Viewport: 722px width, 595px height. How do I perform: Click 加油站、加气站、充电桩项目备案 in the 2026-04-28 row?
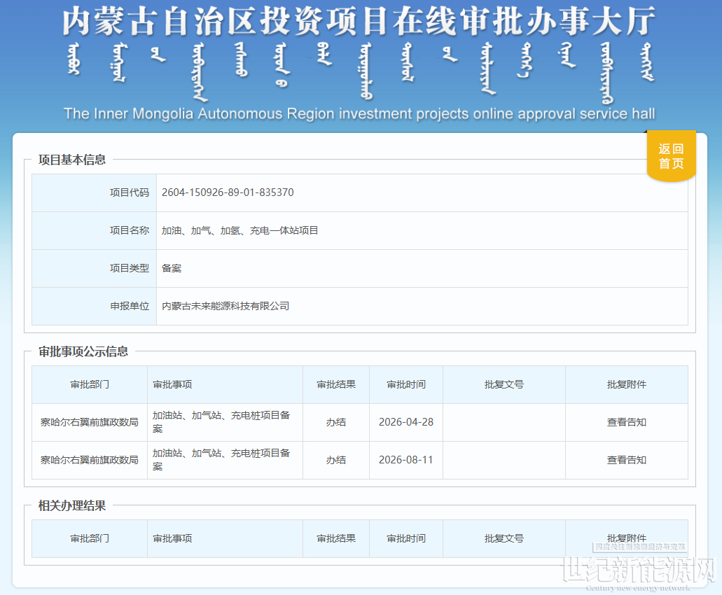221,422
